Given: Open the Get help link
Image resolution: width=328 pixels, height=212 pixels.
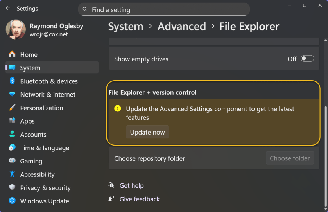Looking at the screenshot, I should point(131,185).
